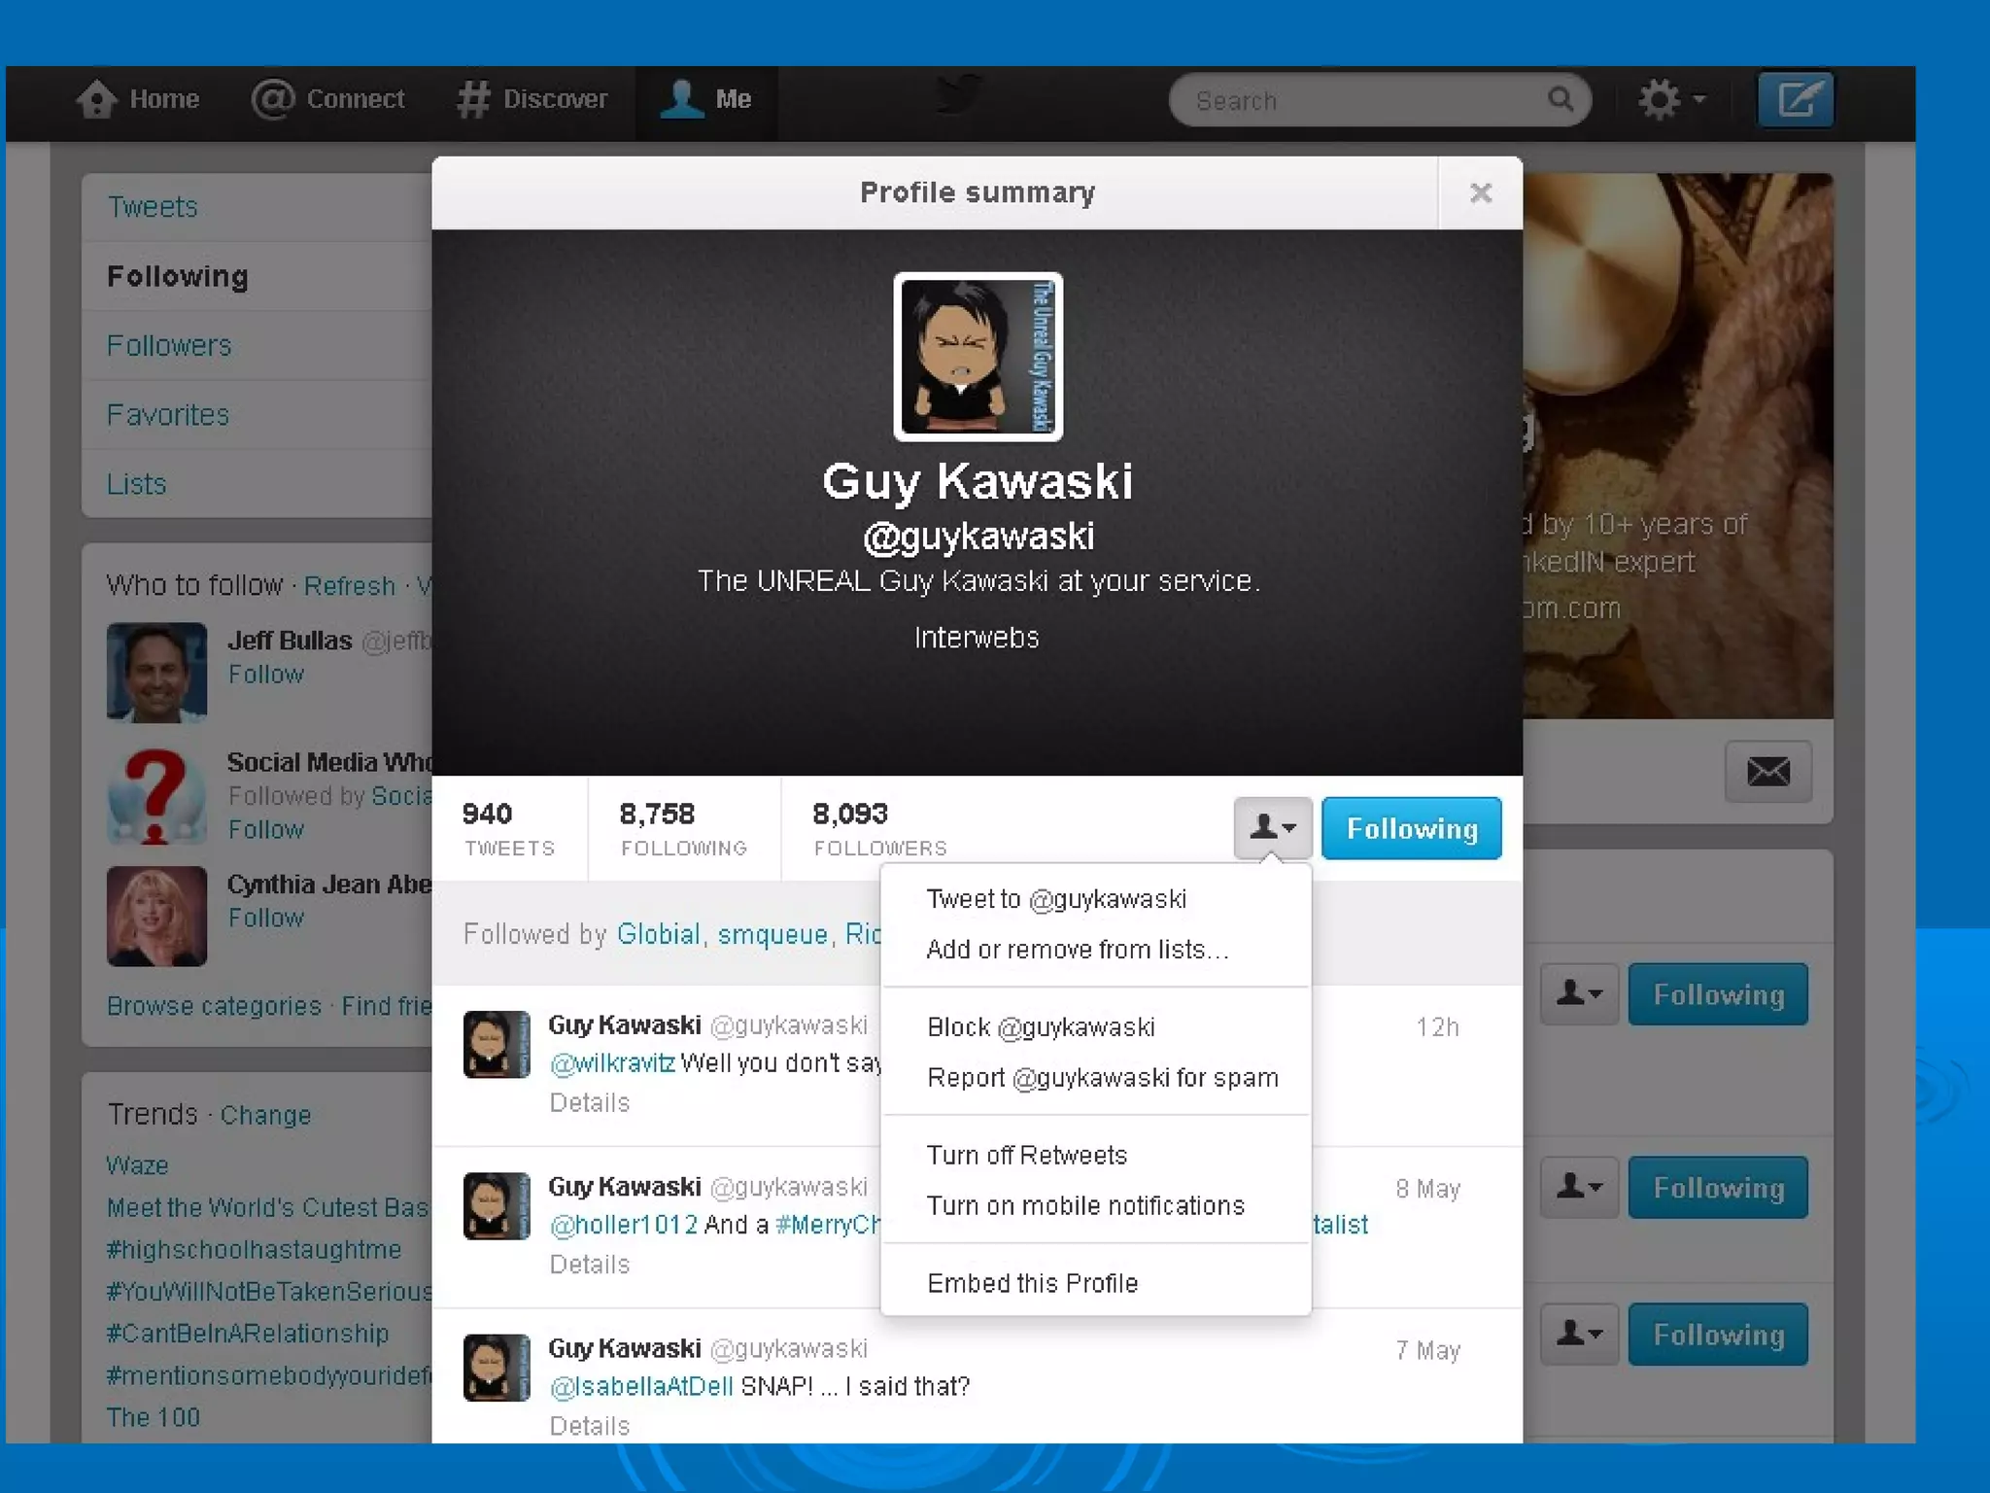Open the Followers sidebar link
Screen dimensions: 1990x1493
coord(169,346)
